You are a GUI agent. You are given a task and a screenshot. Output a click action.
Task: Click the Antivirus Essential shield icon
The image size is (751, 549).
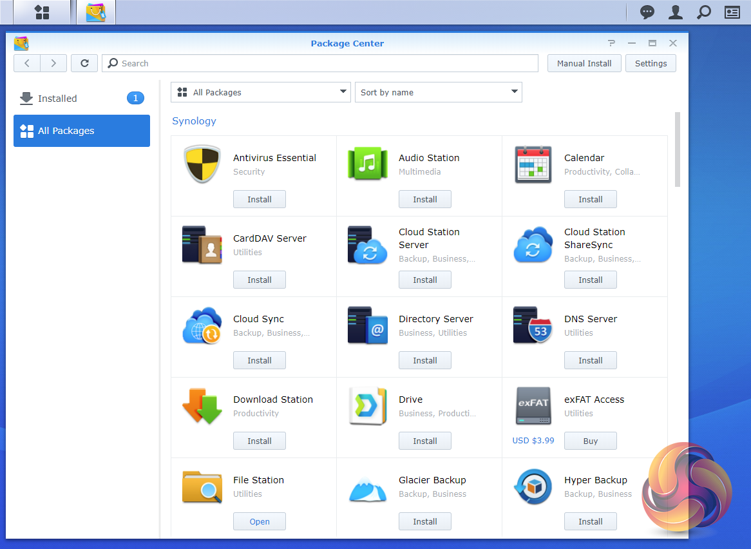202,164
